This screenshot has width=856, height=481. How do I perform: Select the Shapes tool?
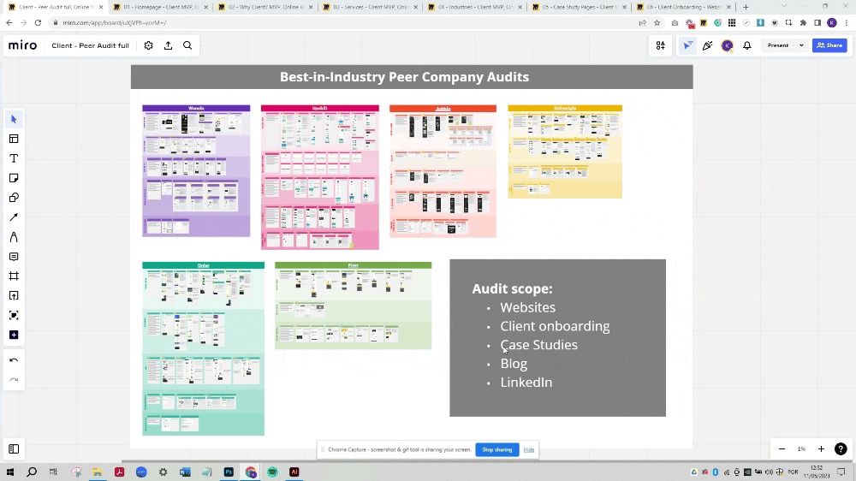tap(14, 198)
